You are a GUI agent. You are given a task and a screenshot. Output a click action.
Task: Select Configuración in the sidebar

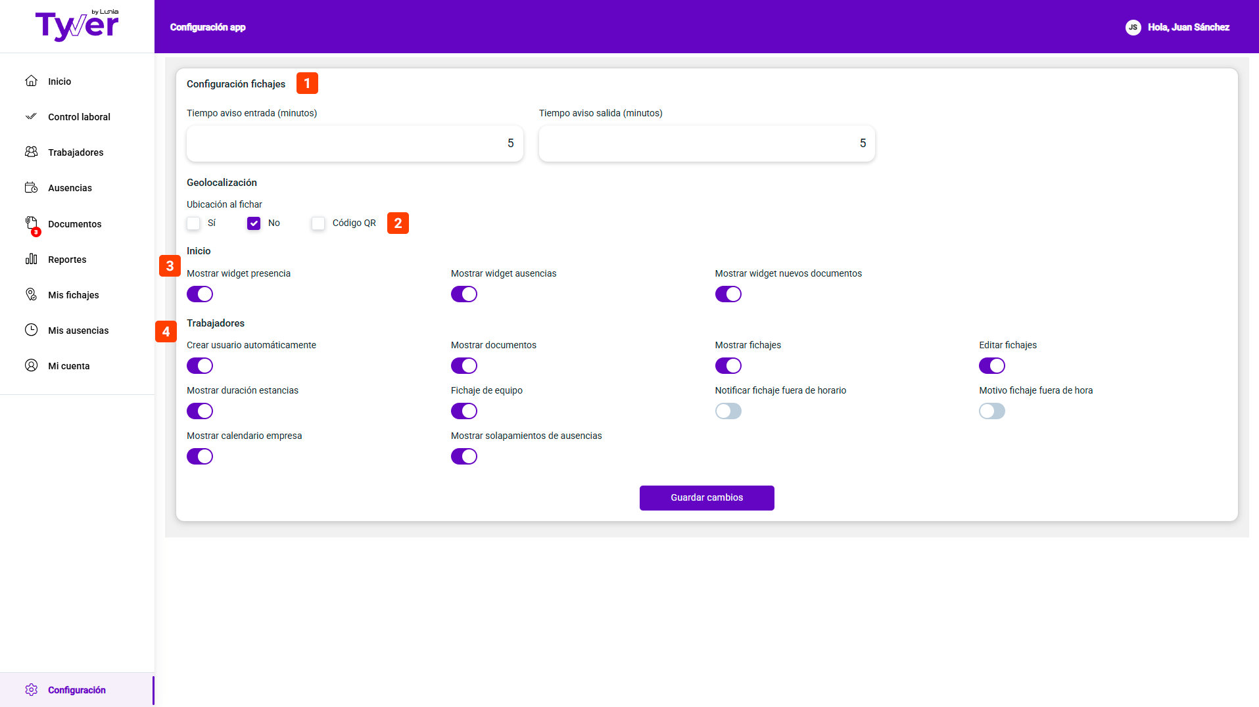[77, 690]
